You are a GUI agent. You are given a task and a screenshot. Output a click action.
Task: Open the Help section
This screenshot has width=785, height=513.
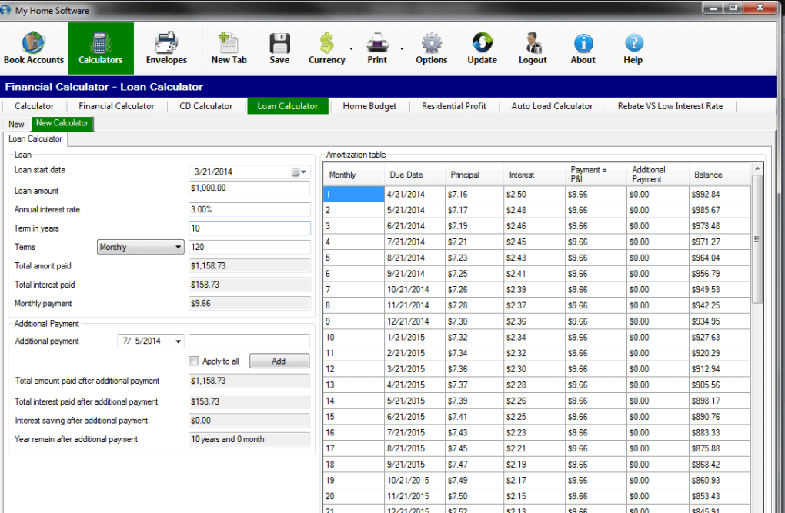633,48
